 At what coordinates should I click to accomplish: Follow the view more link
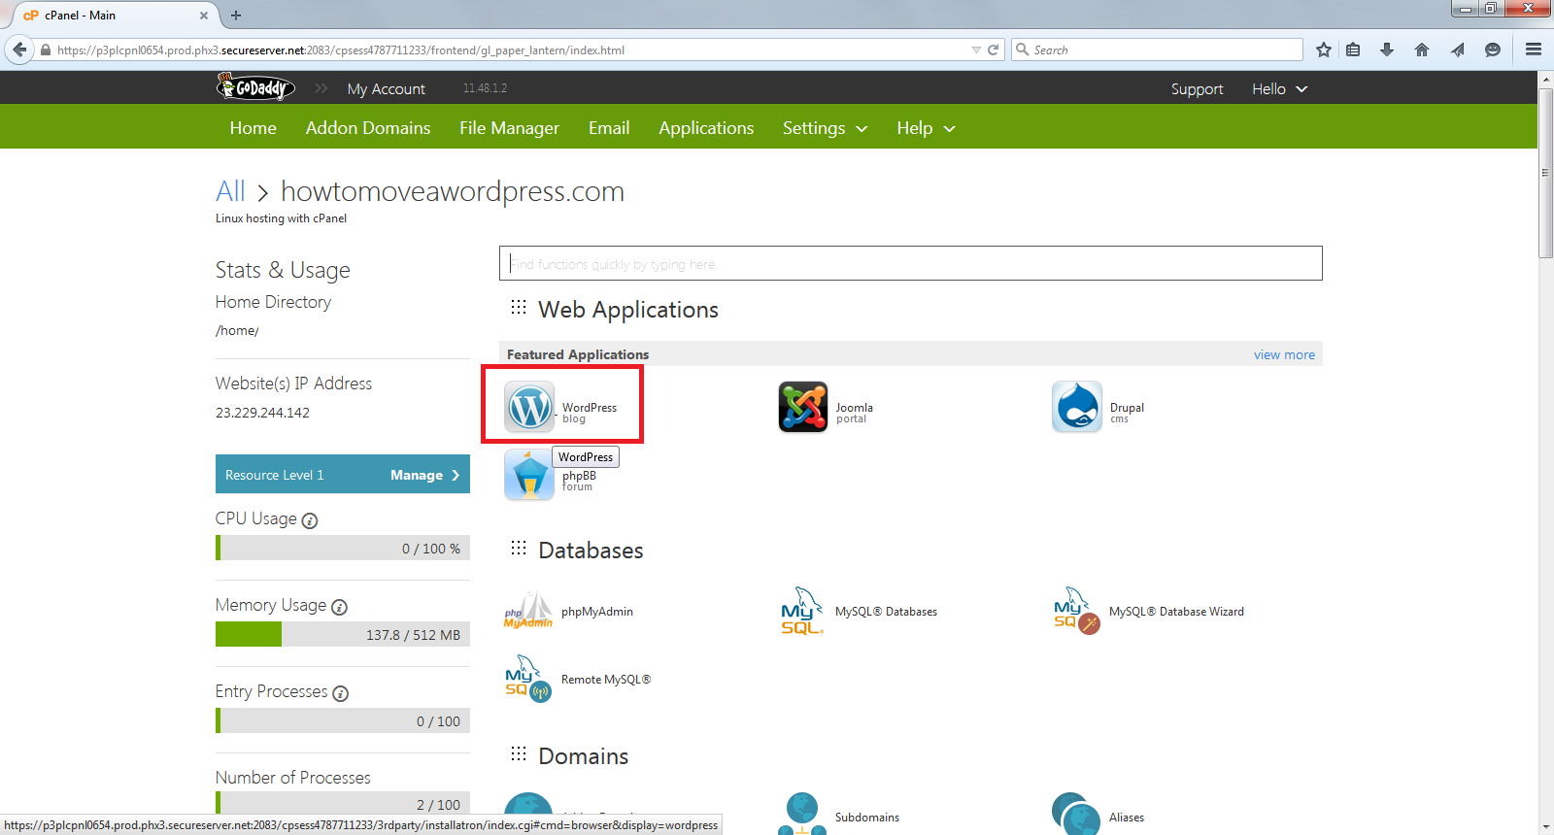pos(1284,354)
